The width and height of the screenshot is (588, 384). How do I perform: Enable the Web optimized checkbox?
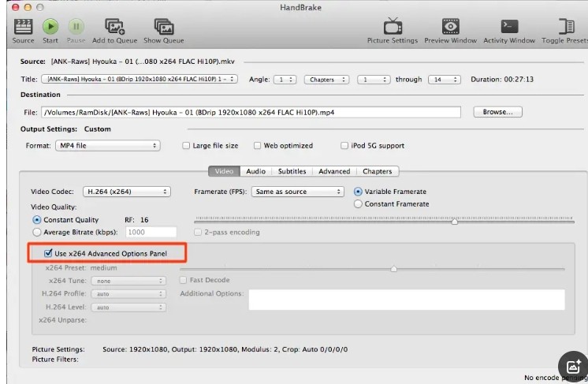tap(258, 146)
